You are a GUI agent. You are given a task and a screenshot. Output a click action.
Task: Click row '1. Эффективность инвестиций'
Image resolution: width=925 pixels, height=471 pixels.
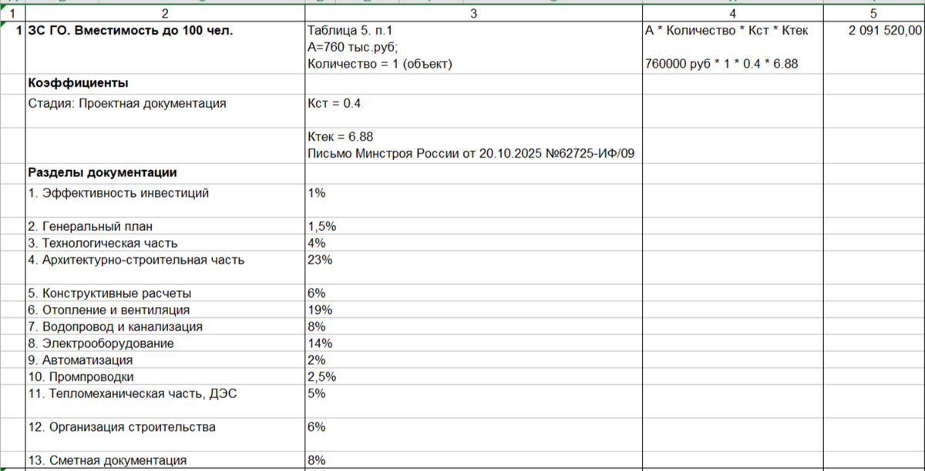point(166,201)
